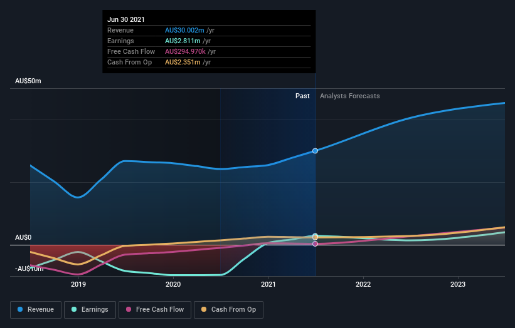515x328 pixels.
Task: Click the Jun 30 2021 tooltip date
Action: (x=126, y=19)
